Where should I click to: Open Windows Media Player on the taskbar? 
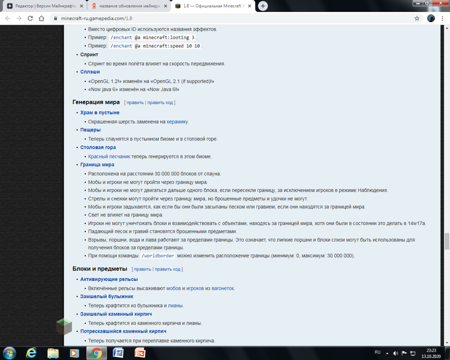(75, 353)
